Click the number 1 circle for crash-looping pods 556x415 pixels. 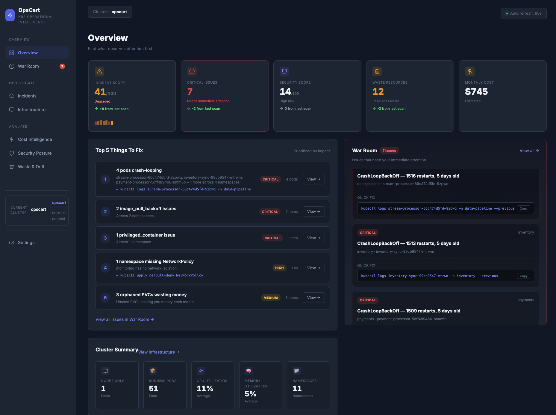(x=105, y=179)
